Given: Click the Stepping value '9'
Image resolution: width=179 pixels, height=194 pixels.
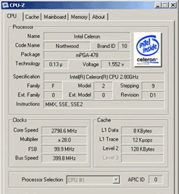Looking at the screenshot, I should (153, 86).
